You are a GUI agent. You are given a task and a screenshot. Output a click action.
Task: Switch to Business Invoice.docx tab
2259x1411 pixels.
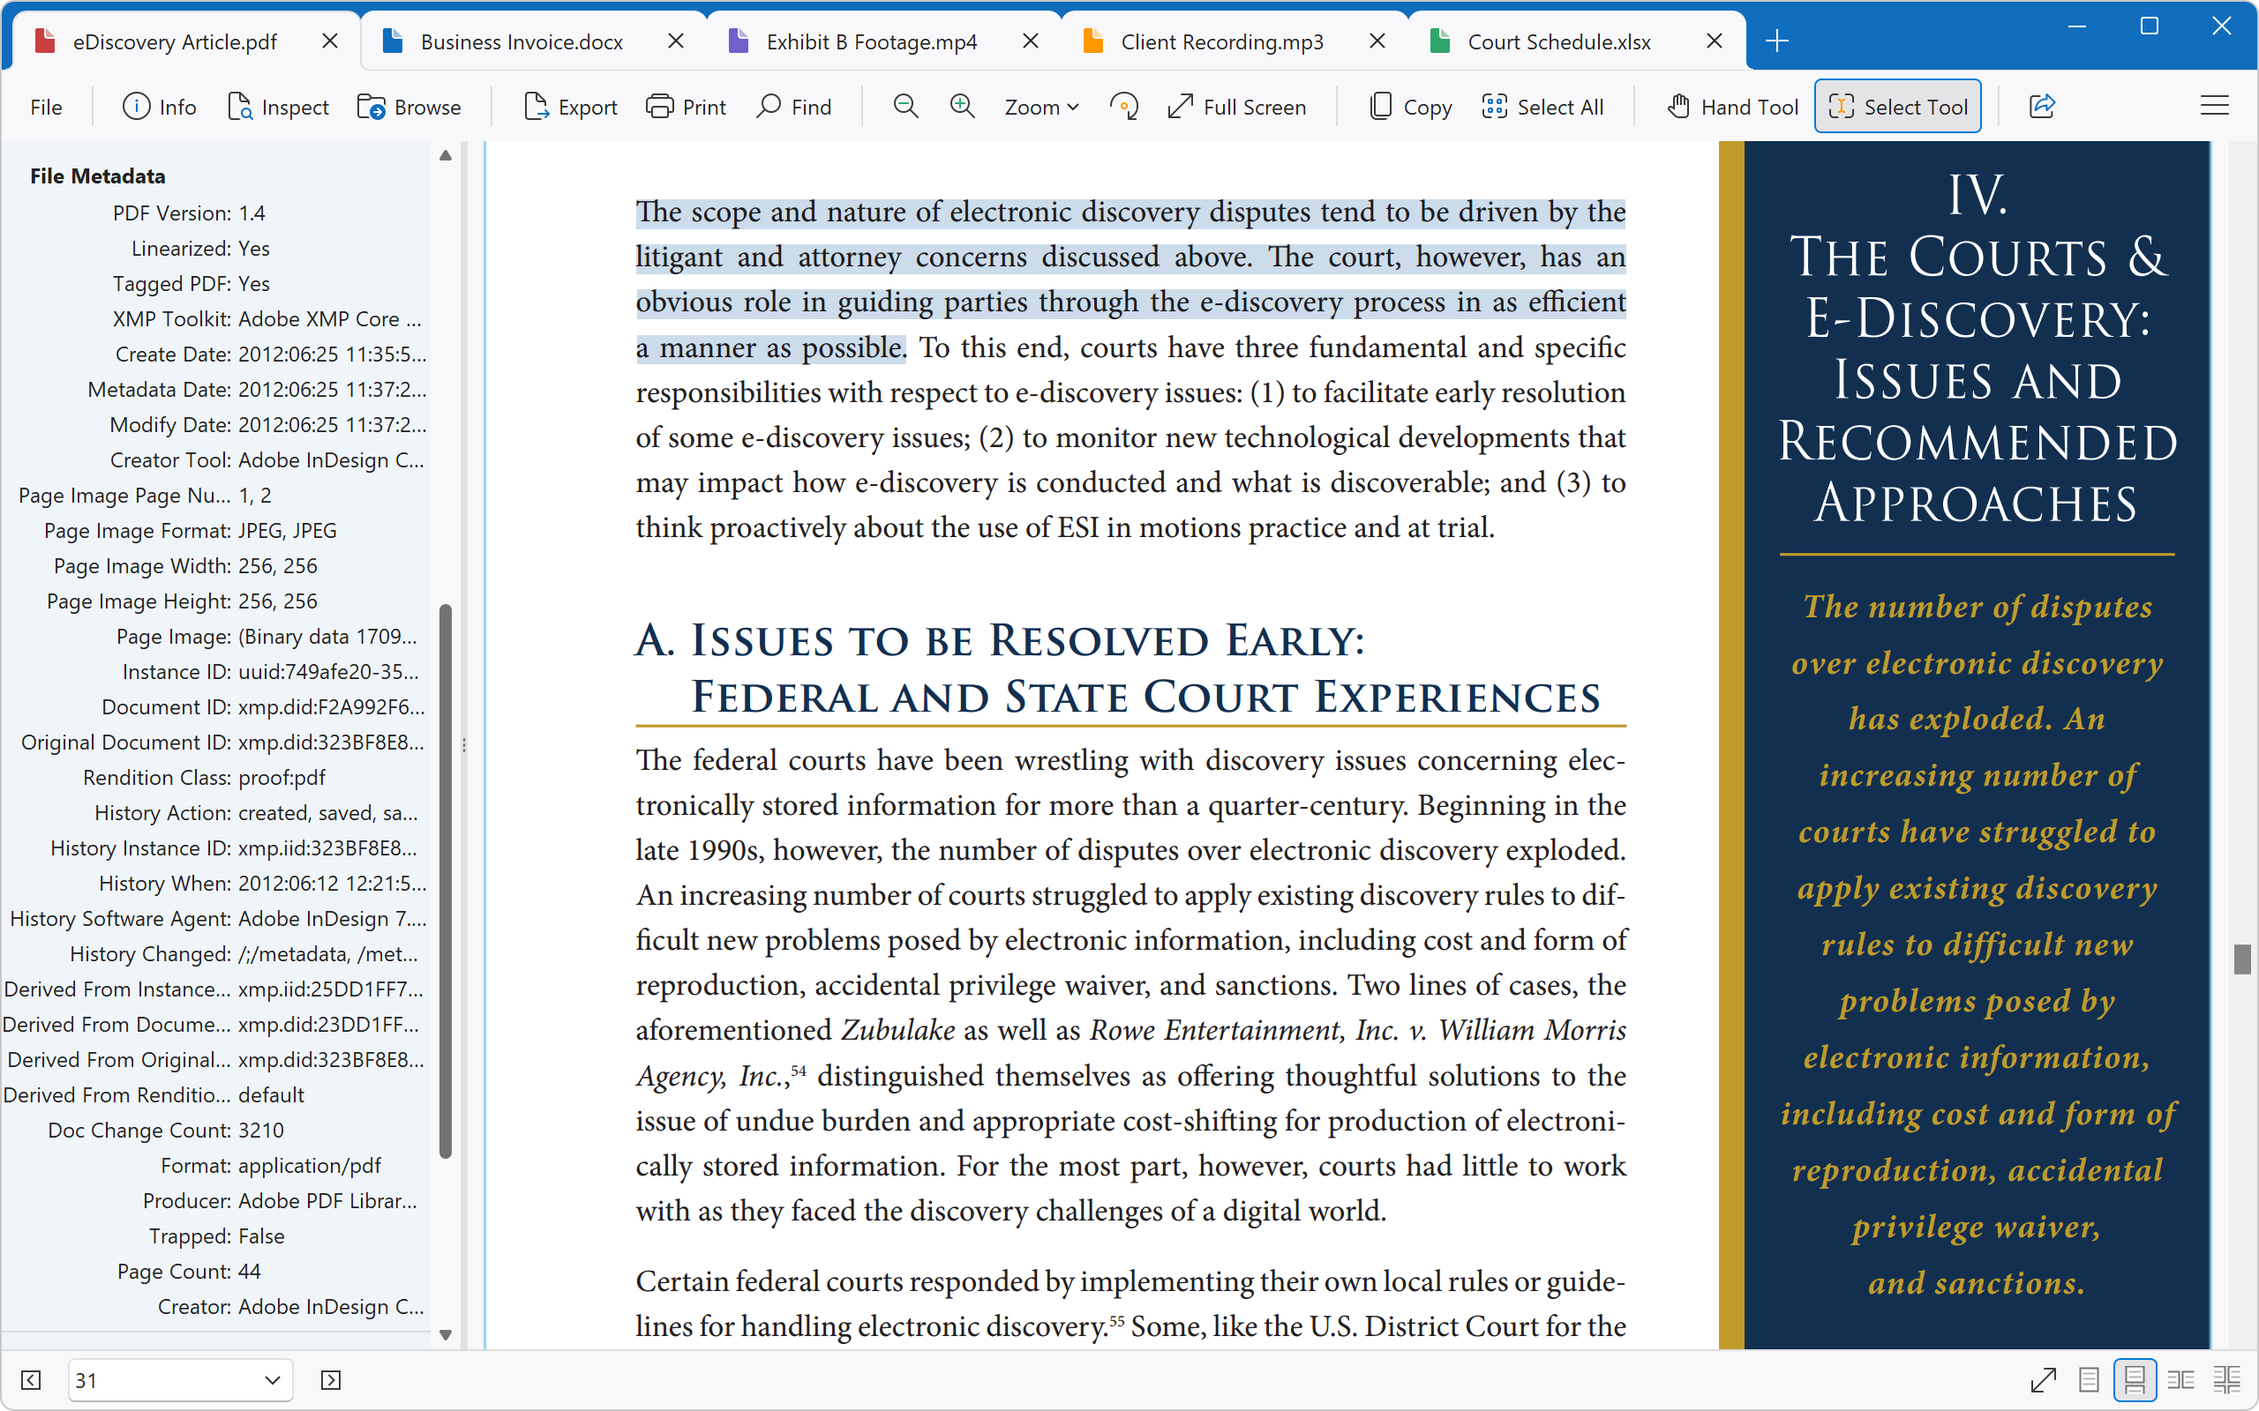tap(521, 42)
